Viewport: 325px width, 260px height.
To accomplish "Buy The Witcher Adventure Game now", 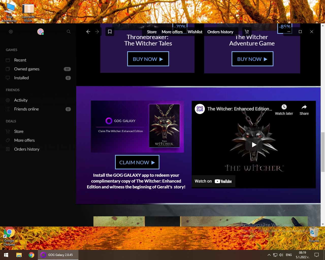I will click(x=252, y=59).
